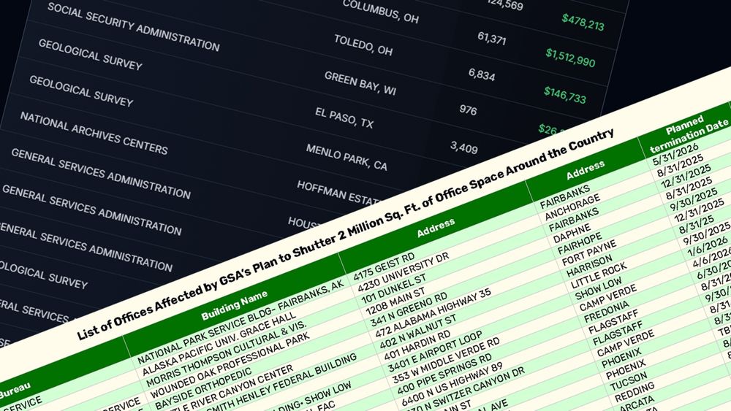Click the '976' square footage value
The width and height of the screenshot is (731, 411).
click(x=468, y=110)
